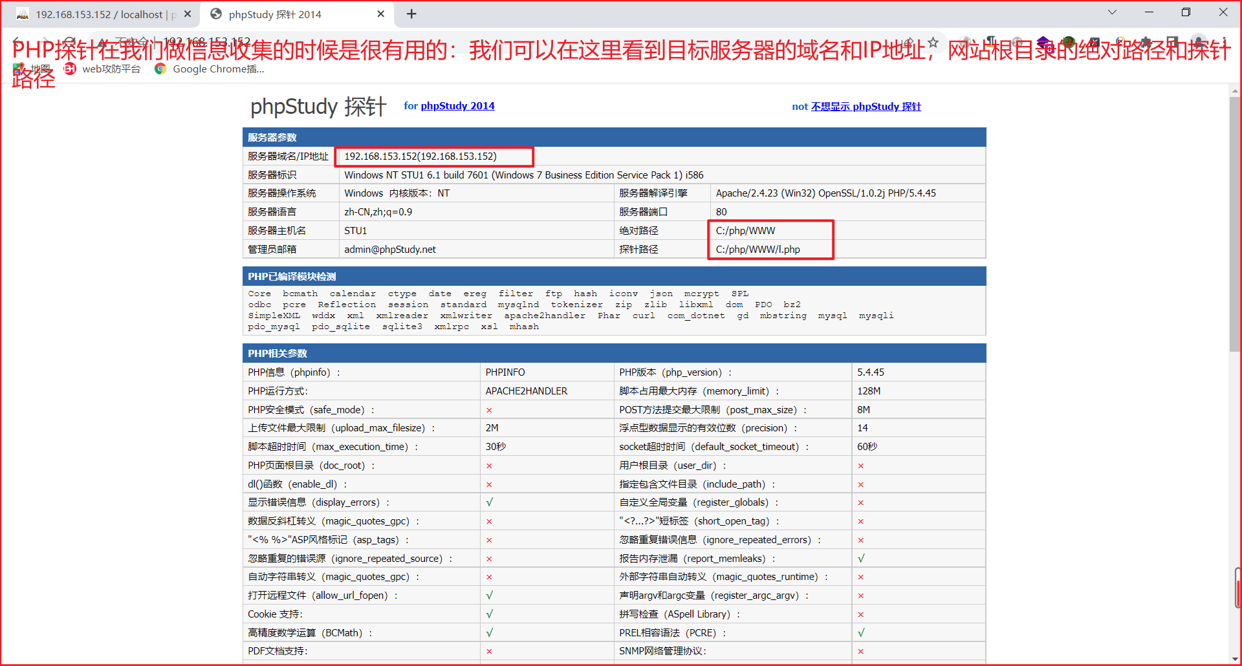Click the register_globals cross mark
The image size is (1242, 666).
pos(860,503)
